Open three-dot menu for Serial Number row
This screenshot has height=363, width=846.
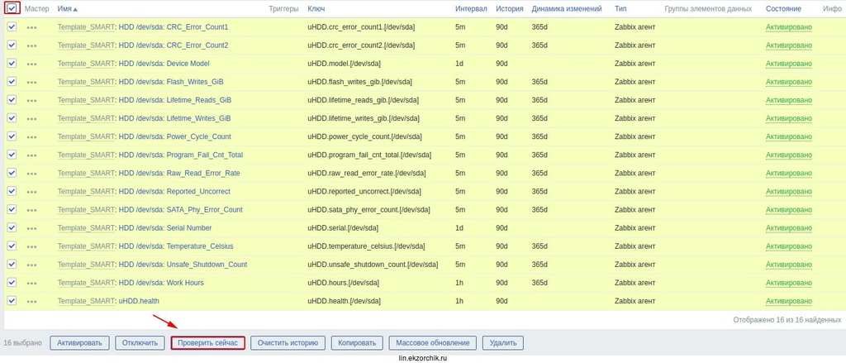coord(31,228)
